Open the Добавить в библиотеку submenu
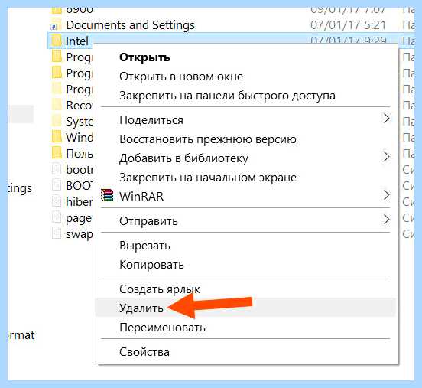 [x=245, y=158]
